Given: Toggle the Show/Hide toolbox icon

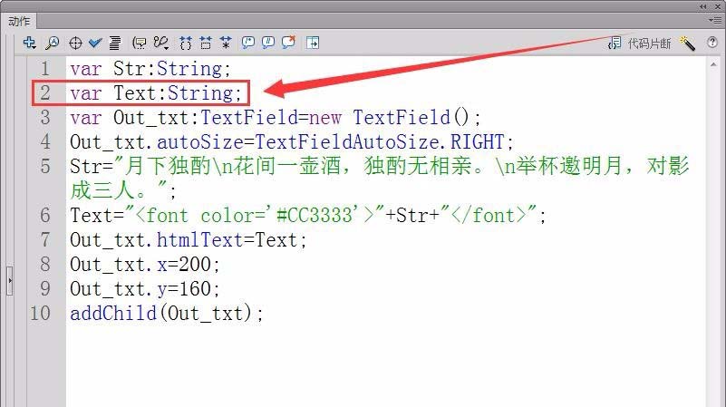Looking at the screenshot, I should 313,44.
